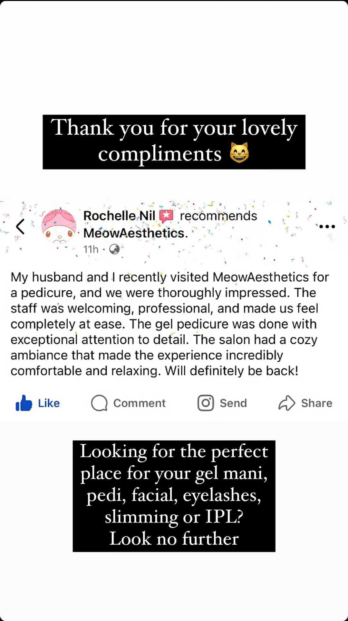This screenshot has height=621, width=348.
Task: Tap the grinning cat emoji
Action: (239, 152)
